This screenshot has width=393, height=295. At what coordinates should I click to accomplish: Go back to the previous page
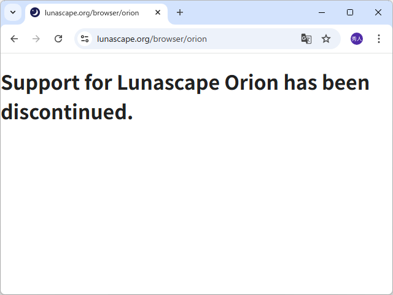(14, 39)
